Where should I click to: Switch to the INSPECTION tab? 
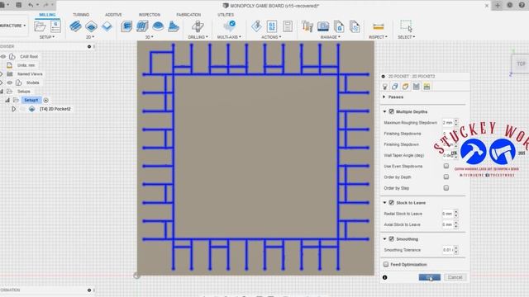(150, 15)
